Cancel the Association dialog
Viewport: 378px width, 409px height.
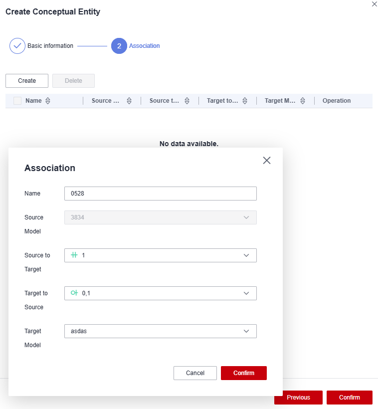click(x=195, y=373)
